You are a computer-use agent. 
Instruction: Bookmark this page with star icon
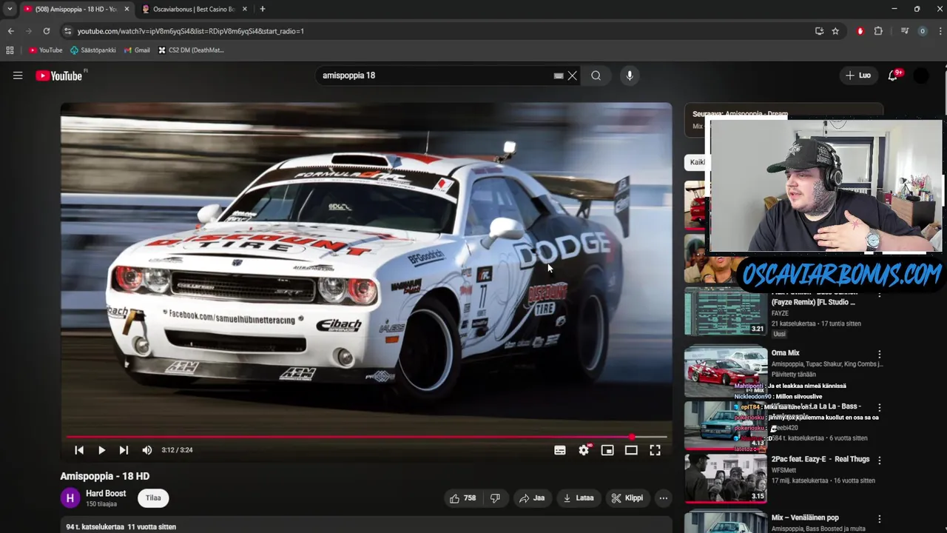tap(835, 31)
